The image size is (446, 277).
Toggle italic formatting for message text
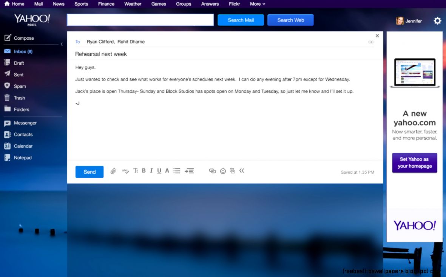(x=151, y=171)
